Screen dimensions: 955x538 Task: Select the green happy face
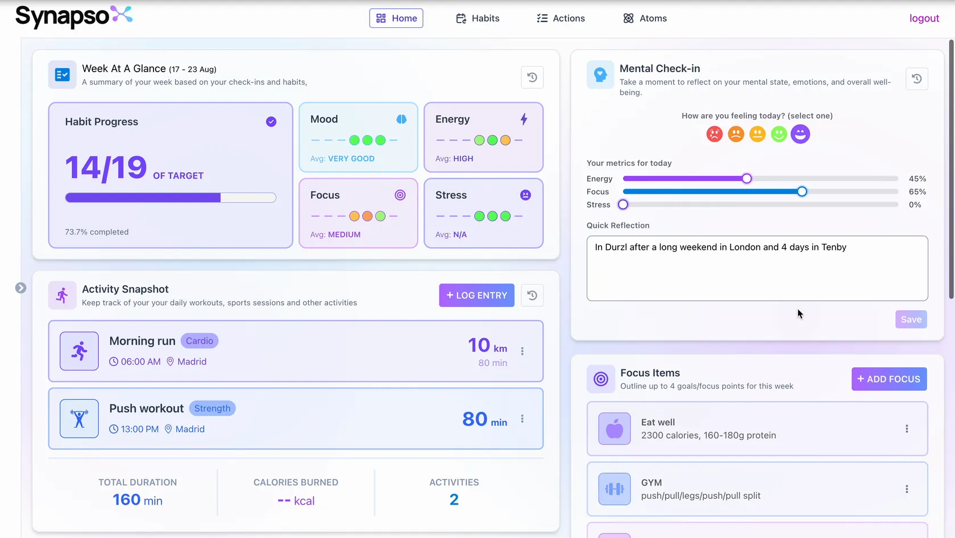click(x=779, y=134)
